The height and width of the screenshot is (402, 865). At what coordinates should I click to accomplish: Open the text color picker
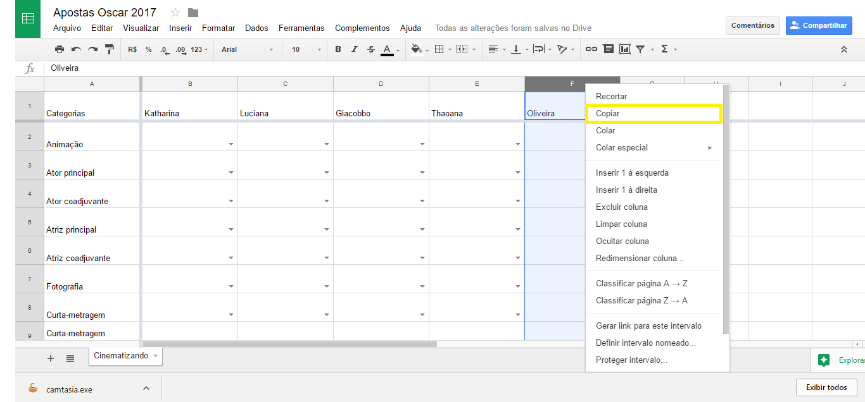point(388,49)
